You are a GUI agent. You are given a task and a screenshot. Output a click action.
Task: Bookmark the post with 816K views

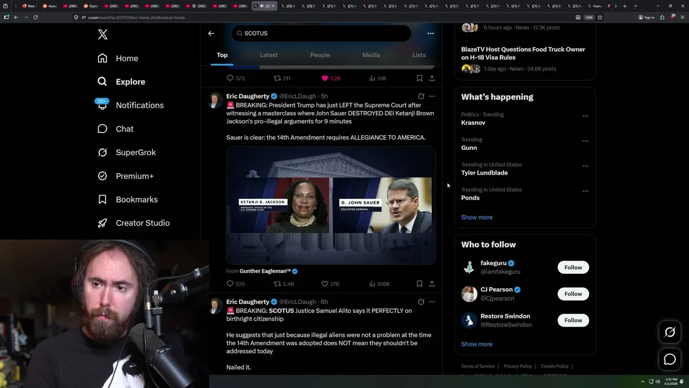point(419,284)
